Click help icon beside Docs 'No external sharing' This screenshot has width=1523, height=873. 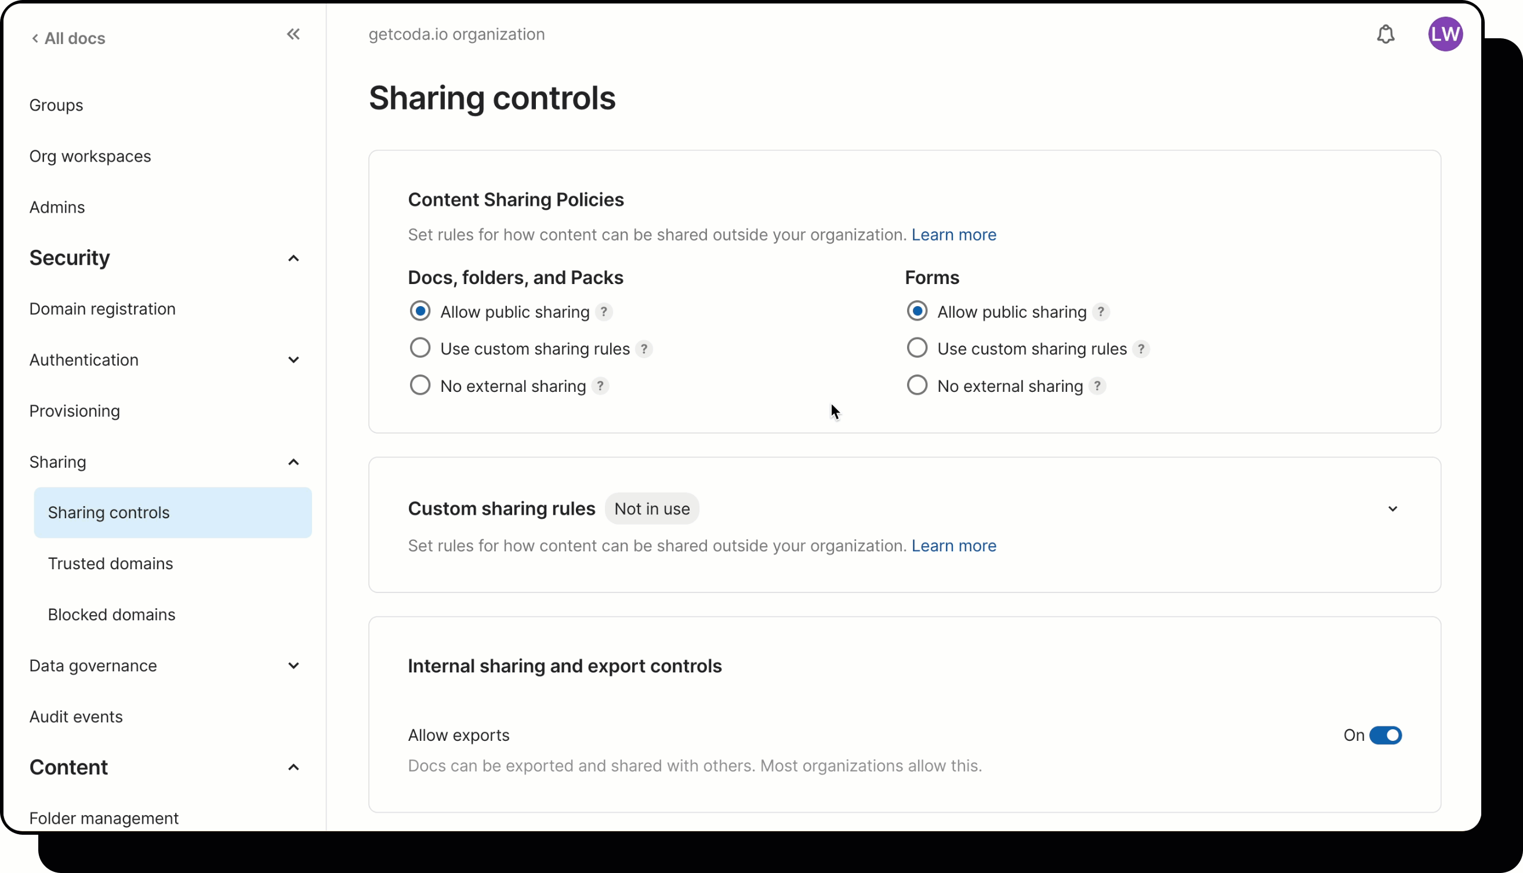[600, 386]
